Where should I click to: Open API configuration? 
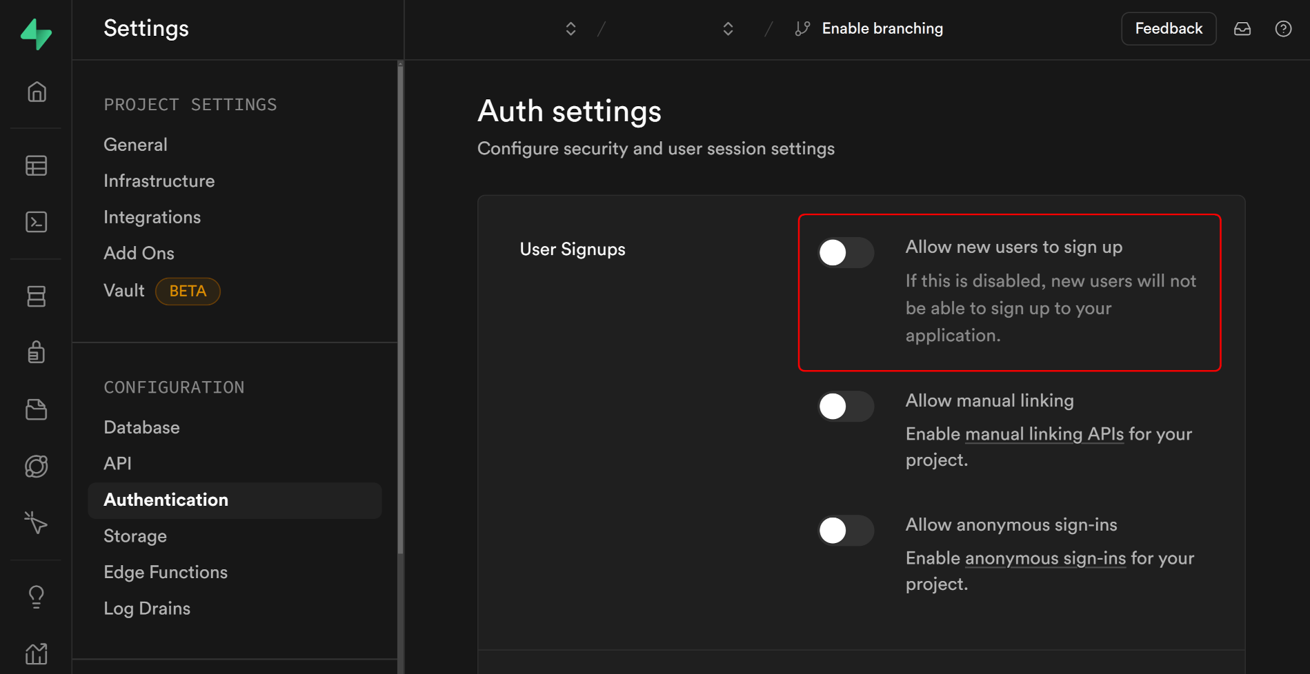[x=118, y=463]
